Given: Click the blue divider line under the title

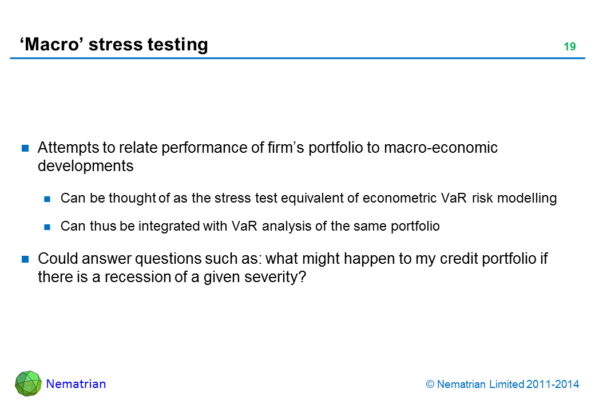Looking at the screenshot, I should pos(297,58).
